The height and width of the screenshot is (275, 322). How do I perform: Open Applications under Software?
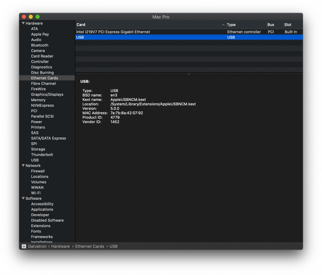[x=42, y=210]
